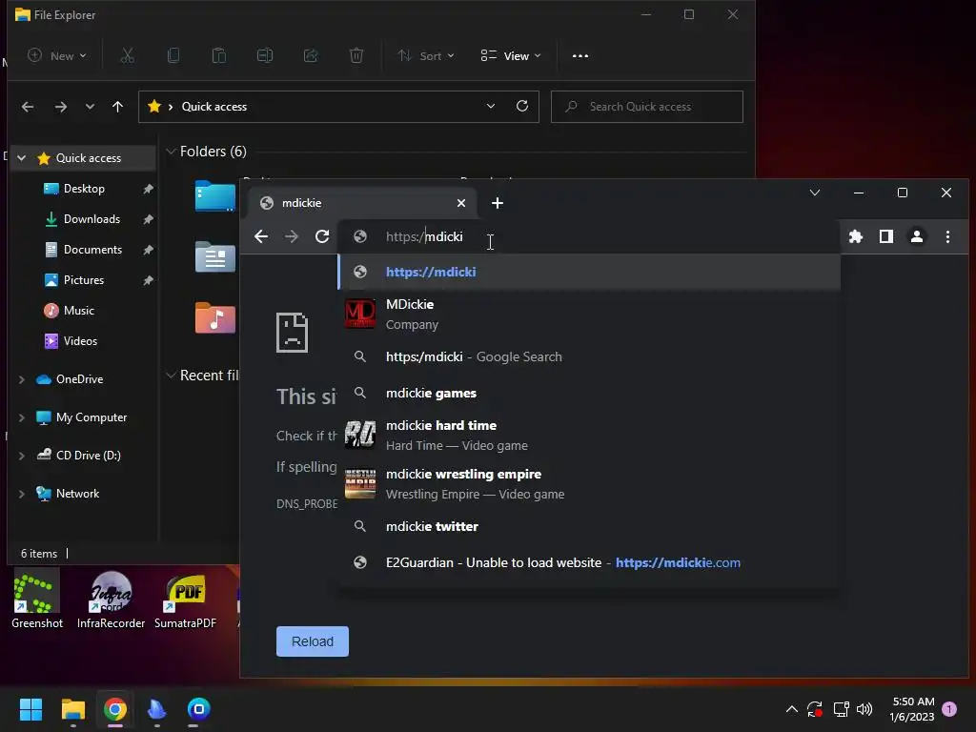Click Chrome icon on the taskbar

[x=115, y=709]
